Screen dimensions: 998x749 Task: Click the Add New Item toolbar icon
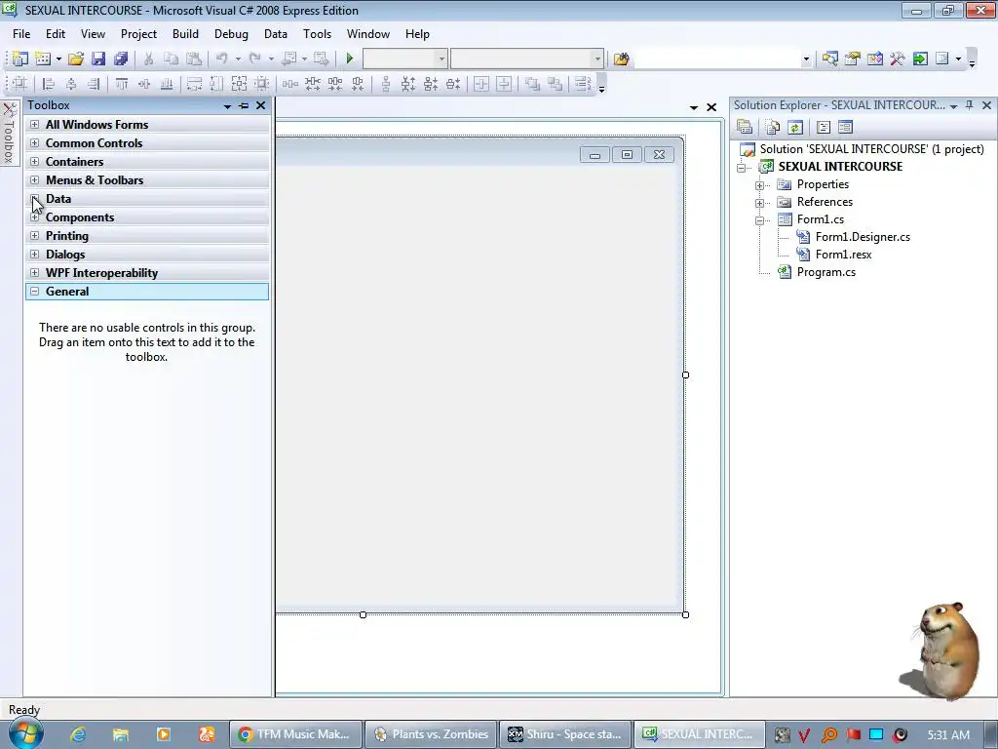(43, 59)
